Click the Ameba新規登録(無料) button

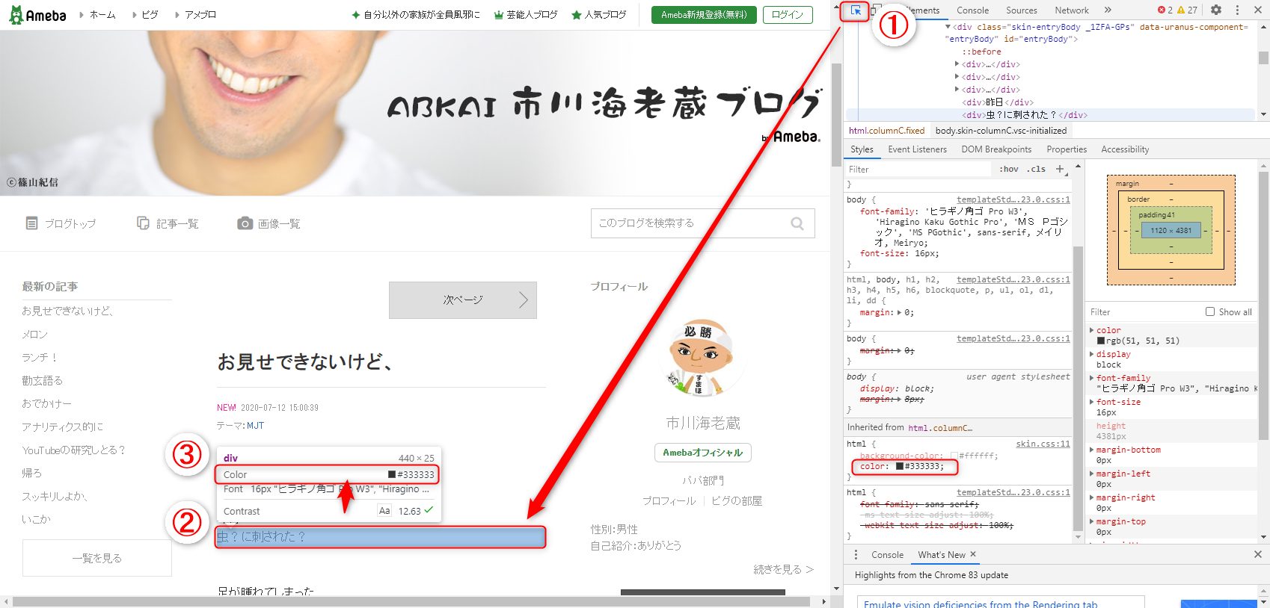(704, 15)
